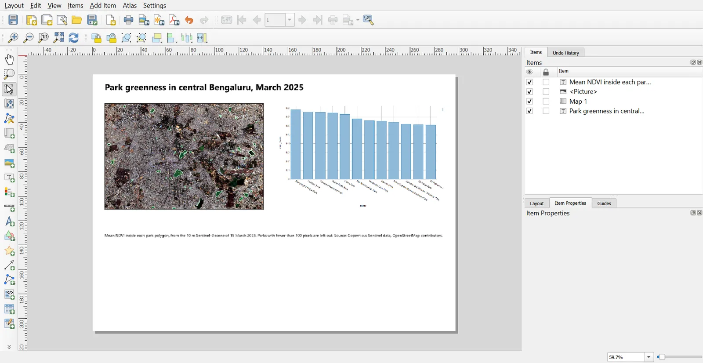This screenshot has width=703, height=363.
Task: Pick the Add Picture tool
Action: pyautogui.click(x=9, y=163)
